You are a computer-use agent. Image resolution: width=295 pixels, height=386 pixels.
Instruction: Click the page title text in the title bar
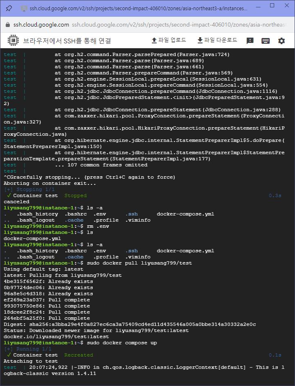(x=139, y=8)
